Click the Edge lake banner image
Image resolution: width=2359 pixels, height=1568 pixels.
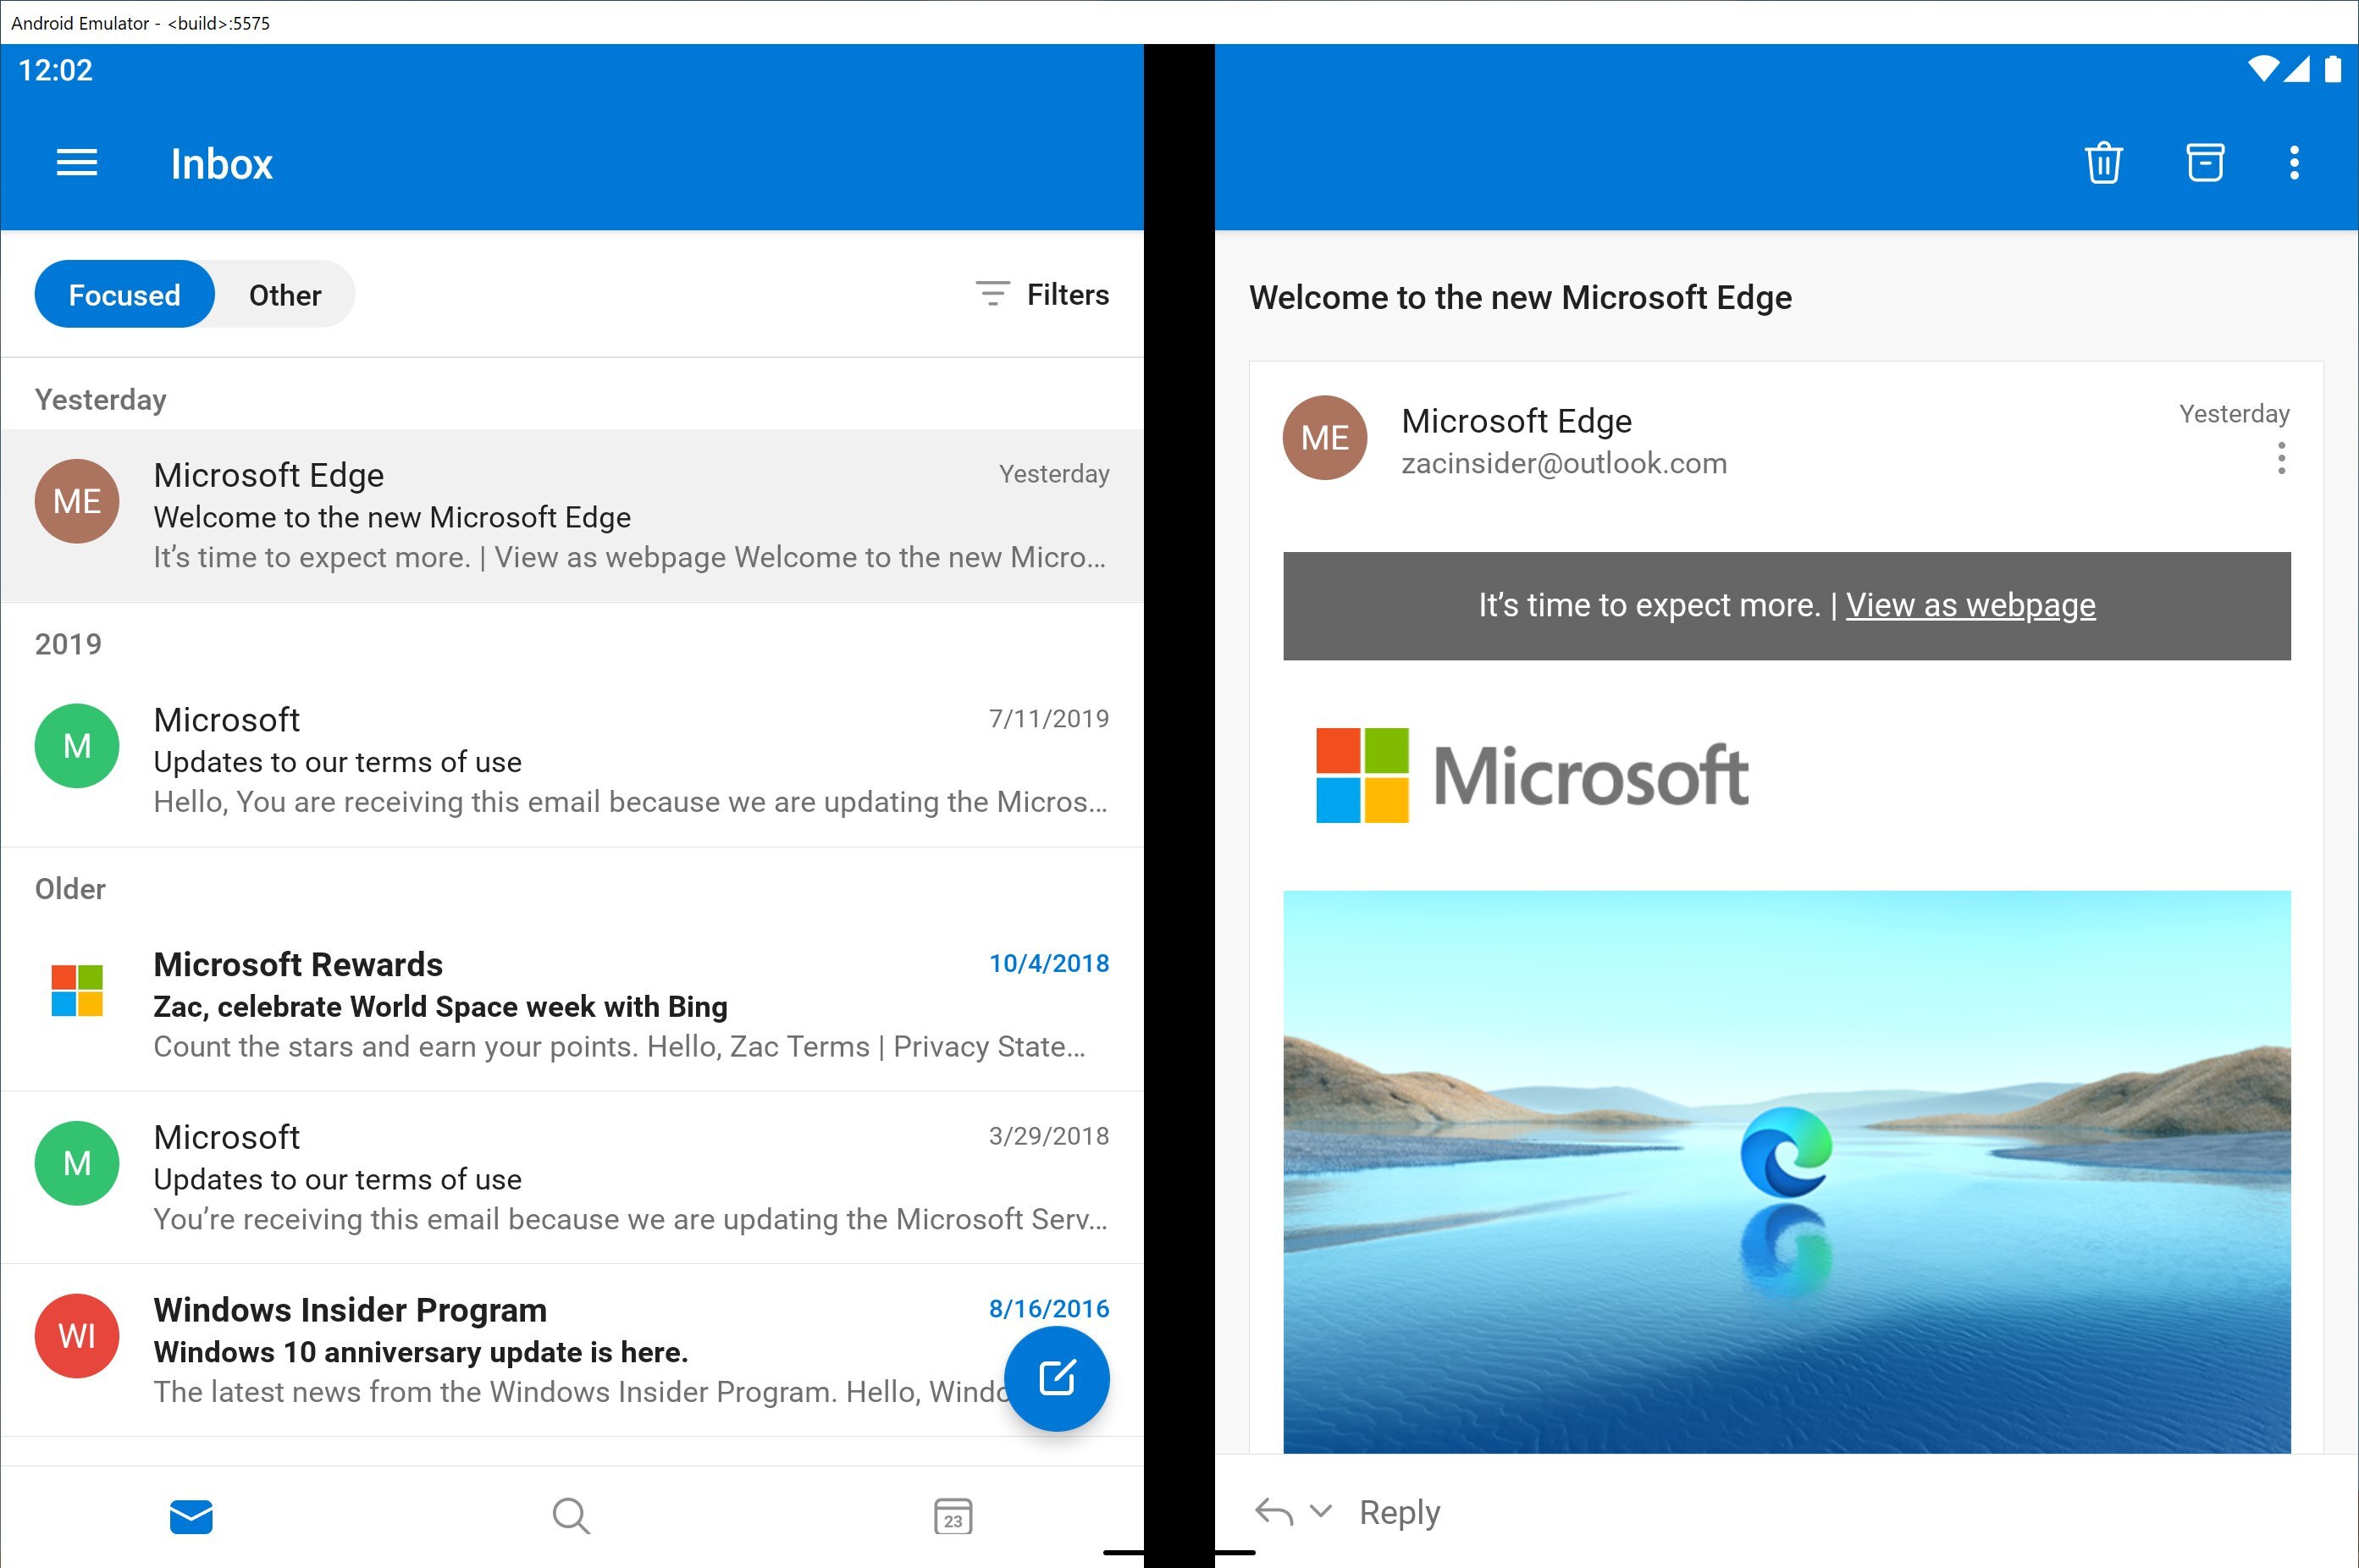1787,1171
